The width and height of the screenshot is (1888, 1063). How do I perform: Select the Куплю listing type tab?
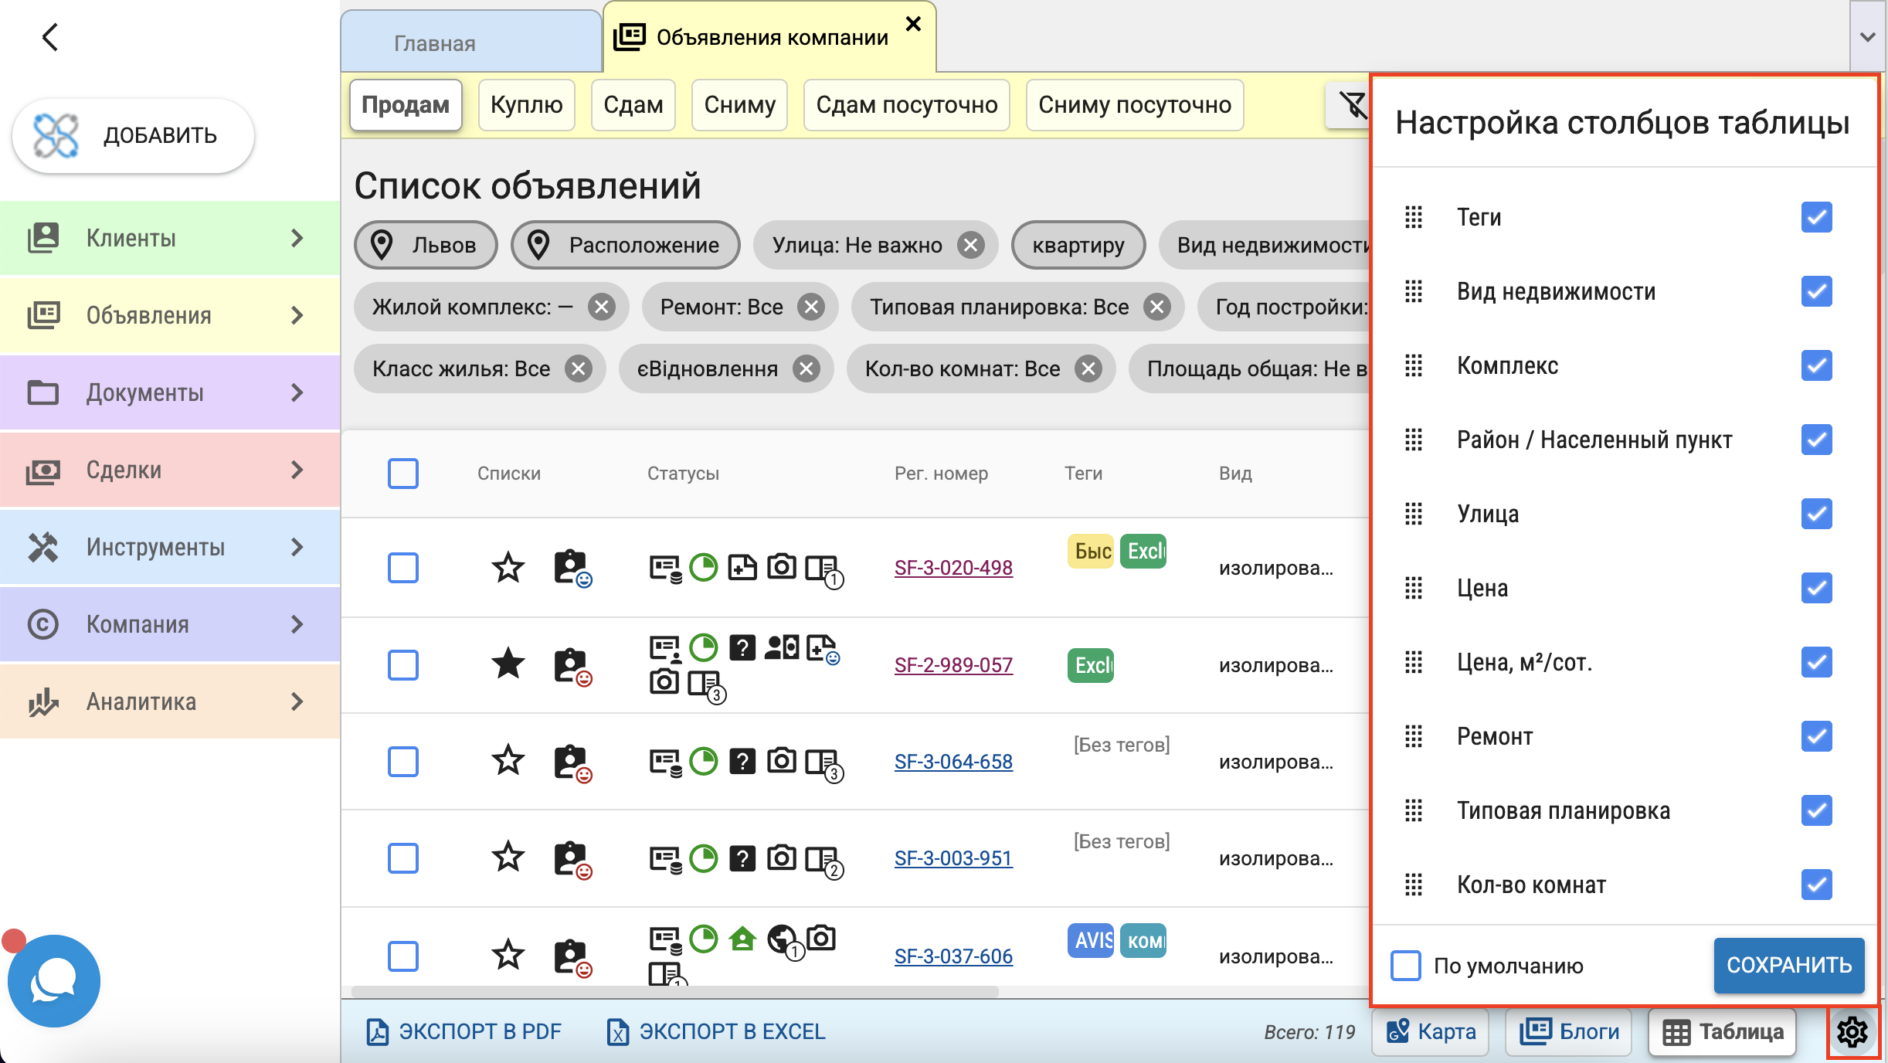click(x=526, y=104)
